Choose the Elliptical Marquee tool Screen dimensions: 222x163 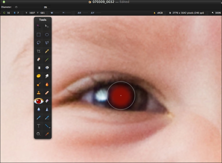pos(47,35)
